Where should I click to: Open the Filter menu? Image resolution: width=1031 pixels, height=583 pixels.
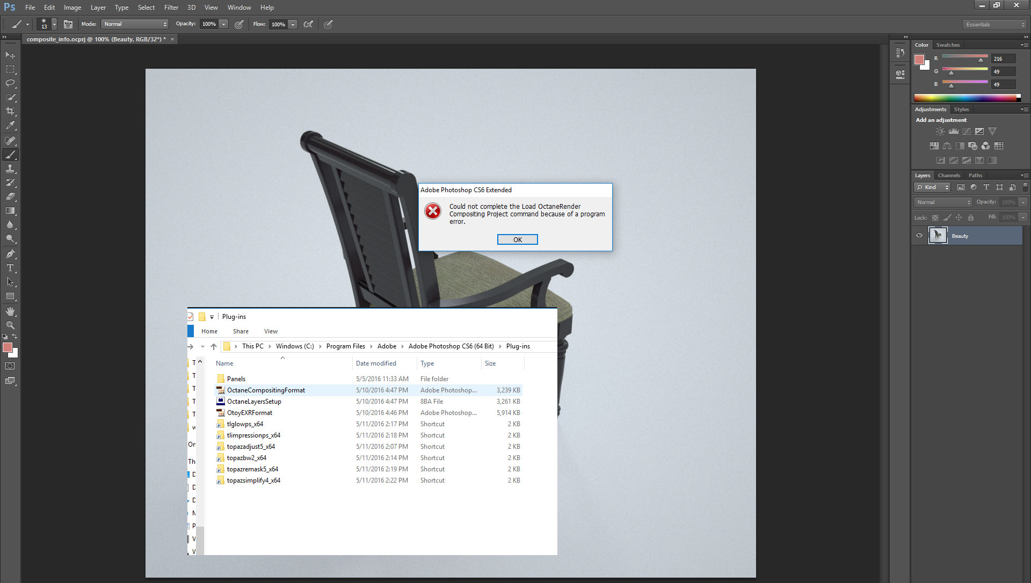[x=171, y=8]
